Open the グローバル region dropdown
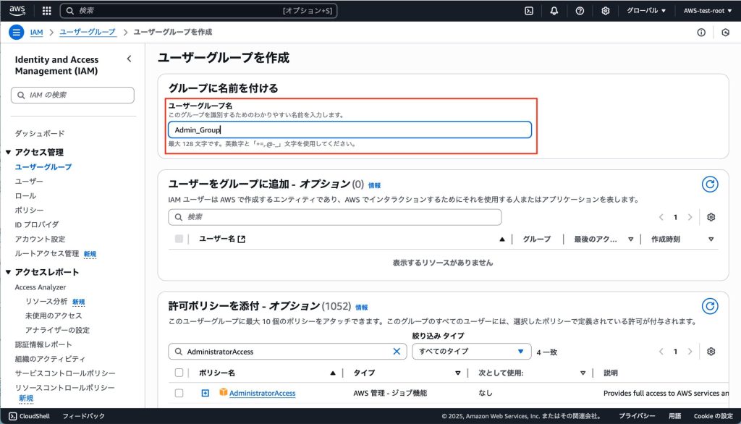This screenshot has height=424, width=741. [x=646, y=10]
